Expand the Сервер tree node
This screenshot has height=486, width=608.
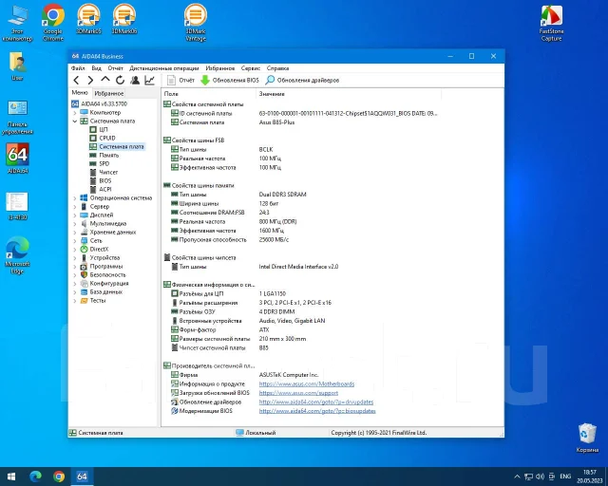pos(75,207)
